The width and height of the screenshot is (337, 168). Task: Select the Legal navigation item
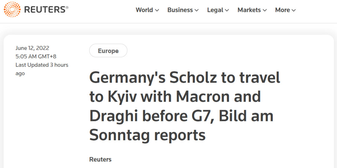pos(215,10)
